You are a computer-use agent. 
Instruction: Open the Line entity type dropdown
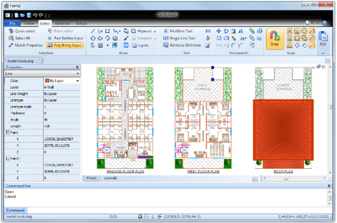pyautogui.click(x=43, y=74)
